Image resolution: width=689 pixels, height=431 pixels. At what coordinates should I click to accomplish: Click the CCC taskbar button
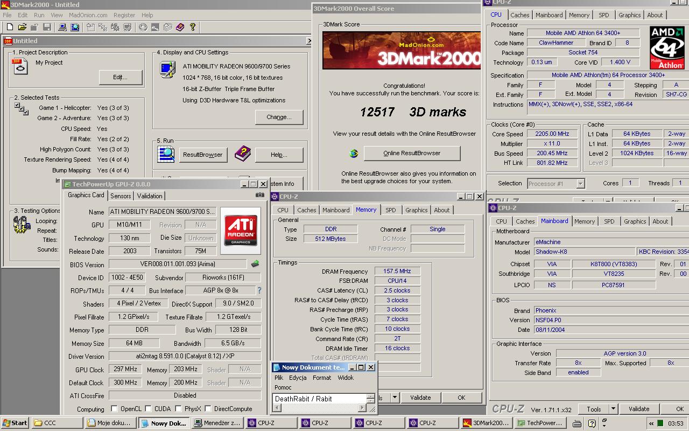pyautogui.click(x=57, y=423)
